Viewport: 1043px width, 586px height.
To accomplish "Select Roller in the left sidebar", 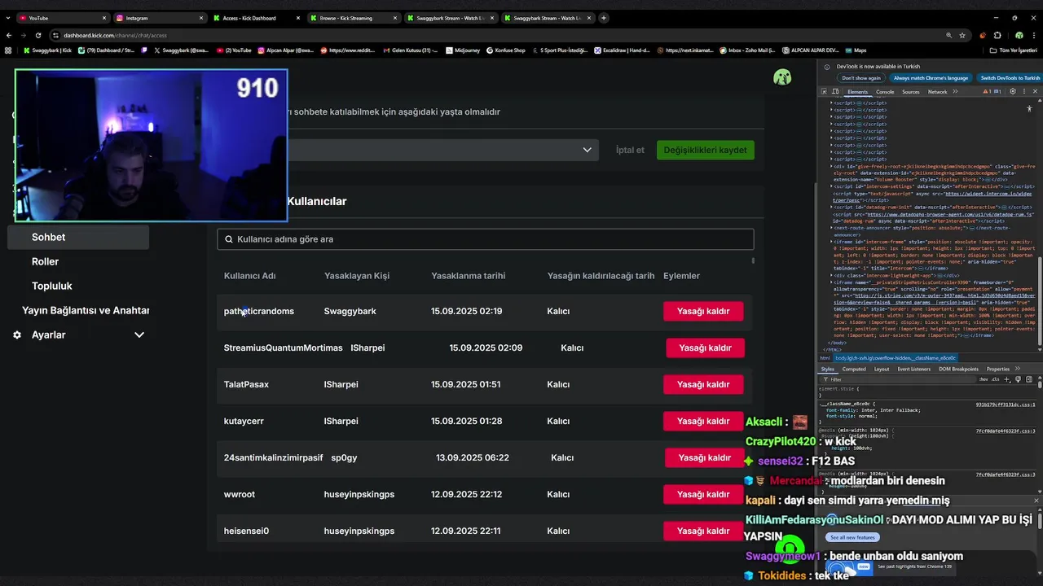I will pyautogui.click(x=45, y=261).
